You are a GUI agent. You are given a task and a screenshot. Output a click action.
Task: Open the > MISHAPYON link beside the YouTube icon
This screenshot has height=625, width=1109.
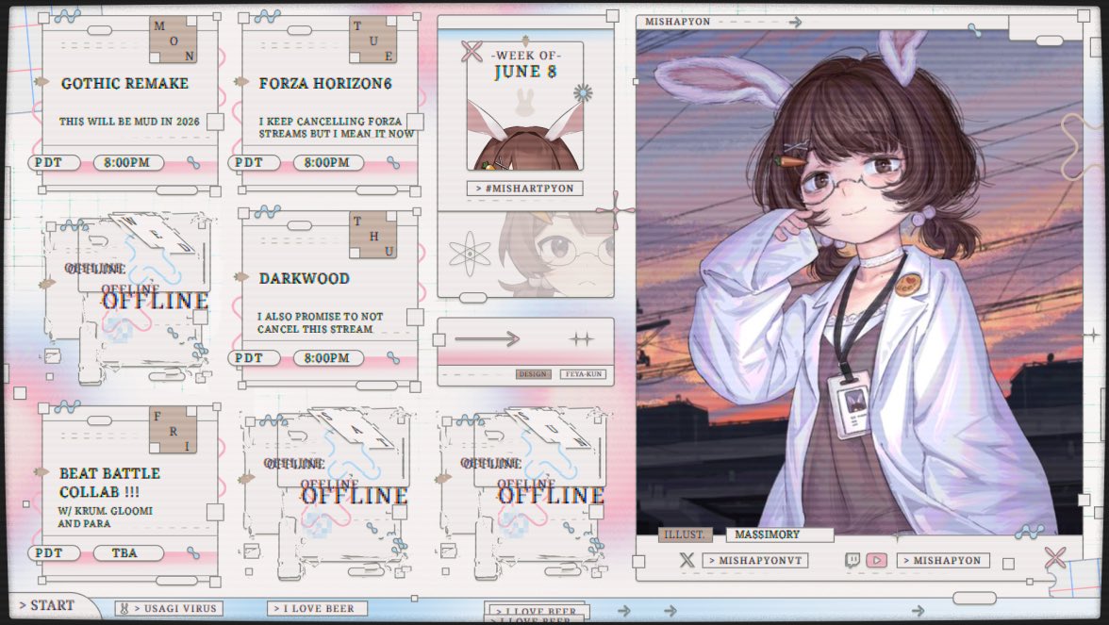point(943,560)
